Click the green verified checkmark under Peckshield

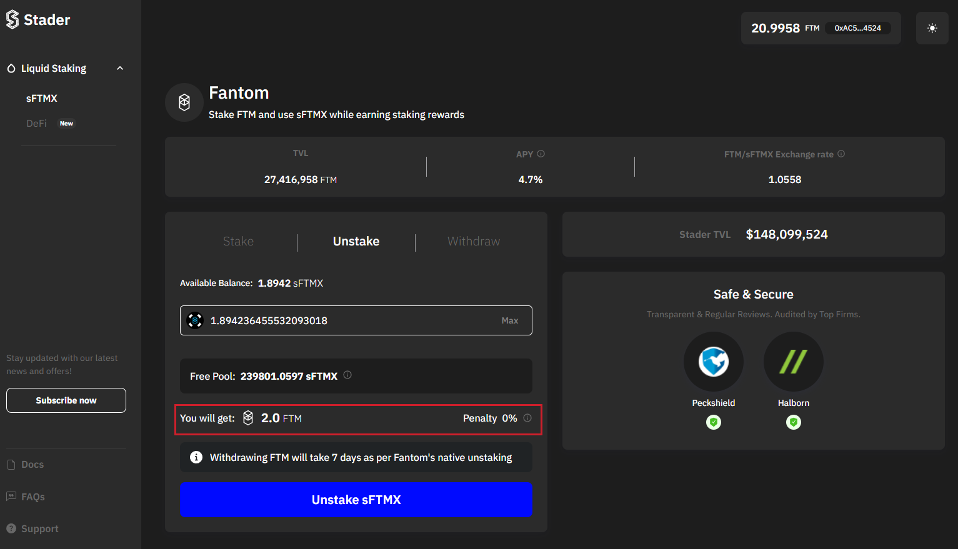click(713, 422)
